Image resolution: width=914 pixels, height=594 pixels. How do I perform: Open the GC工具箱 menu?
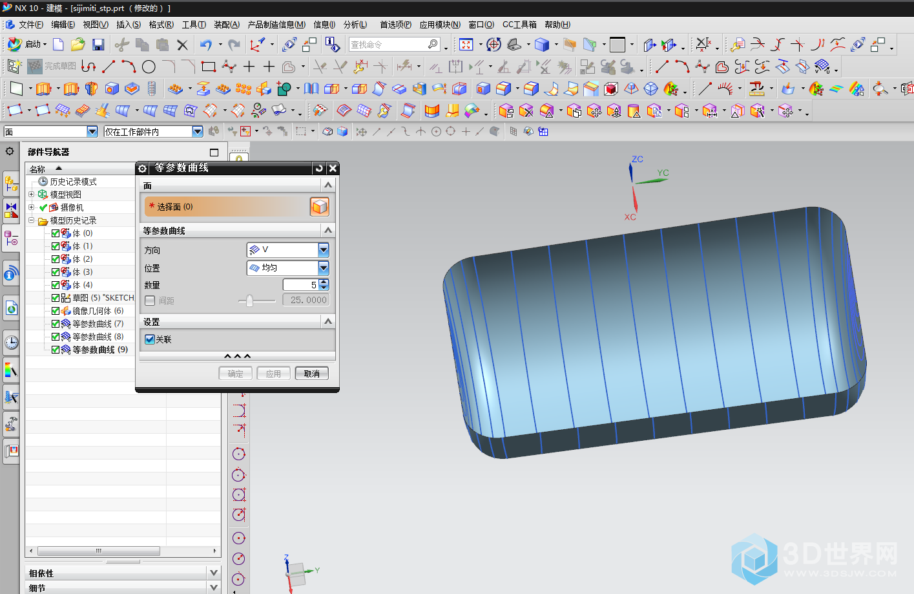(520, 25)
